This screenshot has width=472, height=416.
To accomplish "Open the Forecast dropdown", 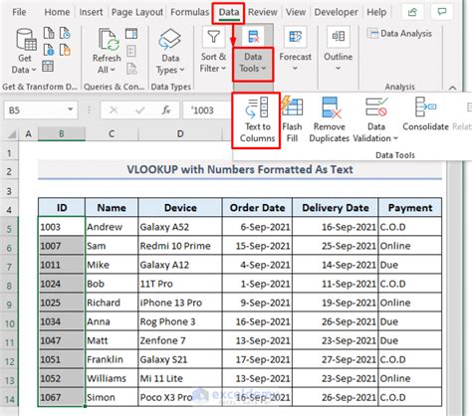I will coord(295,50).
